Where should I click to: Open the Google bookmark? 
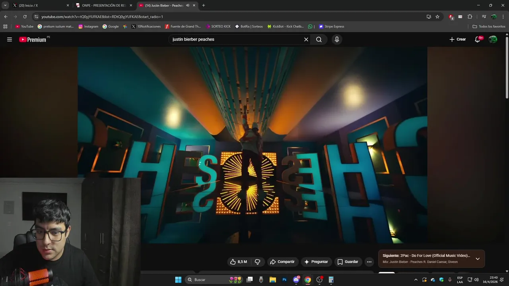tap(111, 27)
